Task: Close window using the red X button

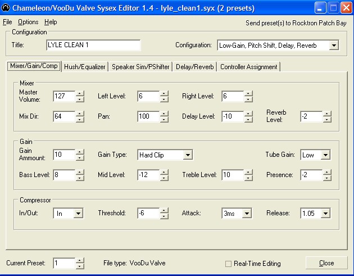Action: click(x=347, y=8)
